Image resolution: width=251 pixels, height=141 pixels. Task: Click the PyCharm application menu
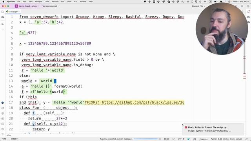(11, 2)
